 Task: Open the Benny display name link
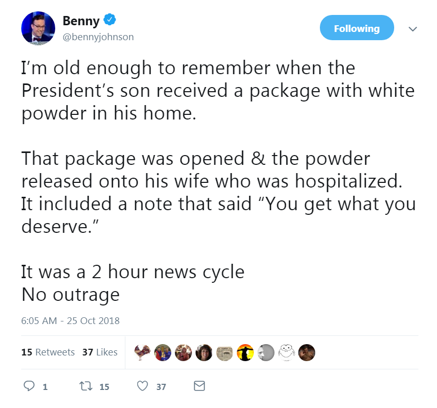tap(81, 21)
